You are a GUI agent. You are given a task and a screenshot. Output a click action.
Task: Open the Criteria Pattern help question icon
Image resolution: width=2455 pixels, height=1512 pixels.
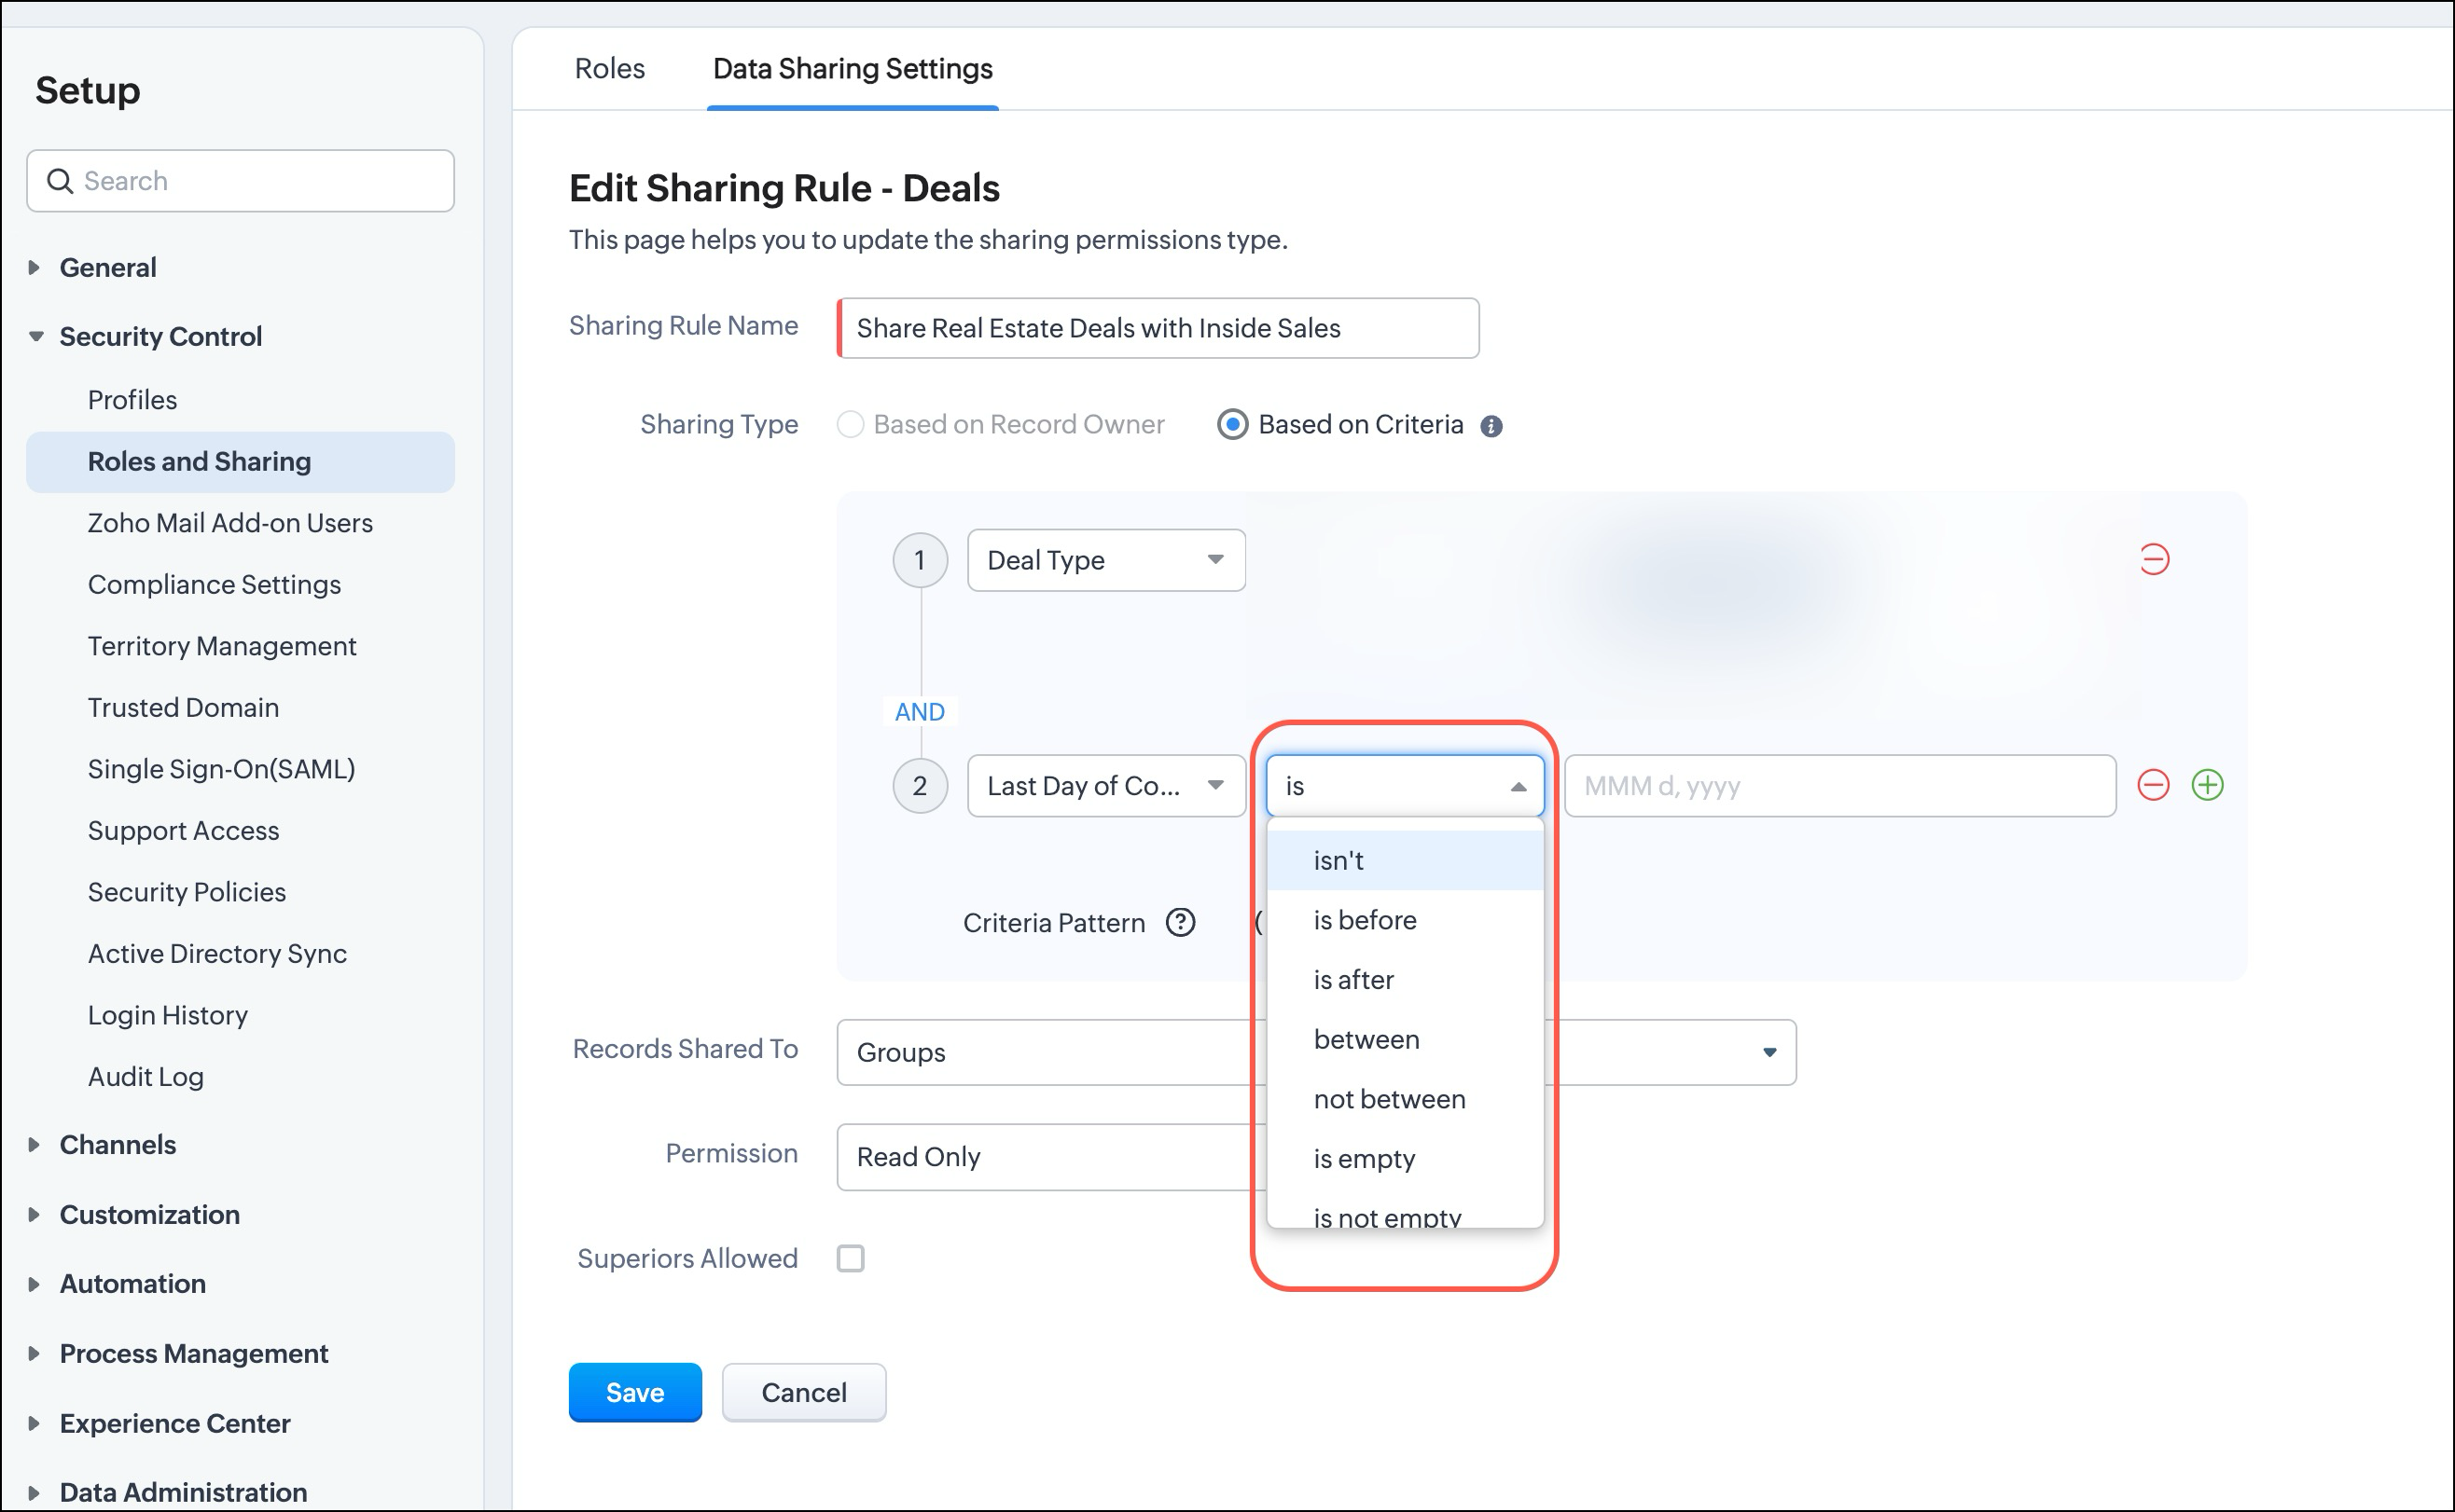point(1181,922)
